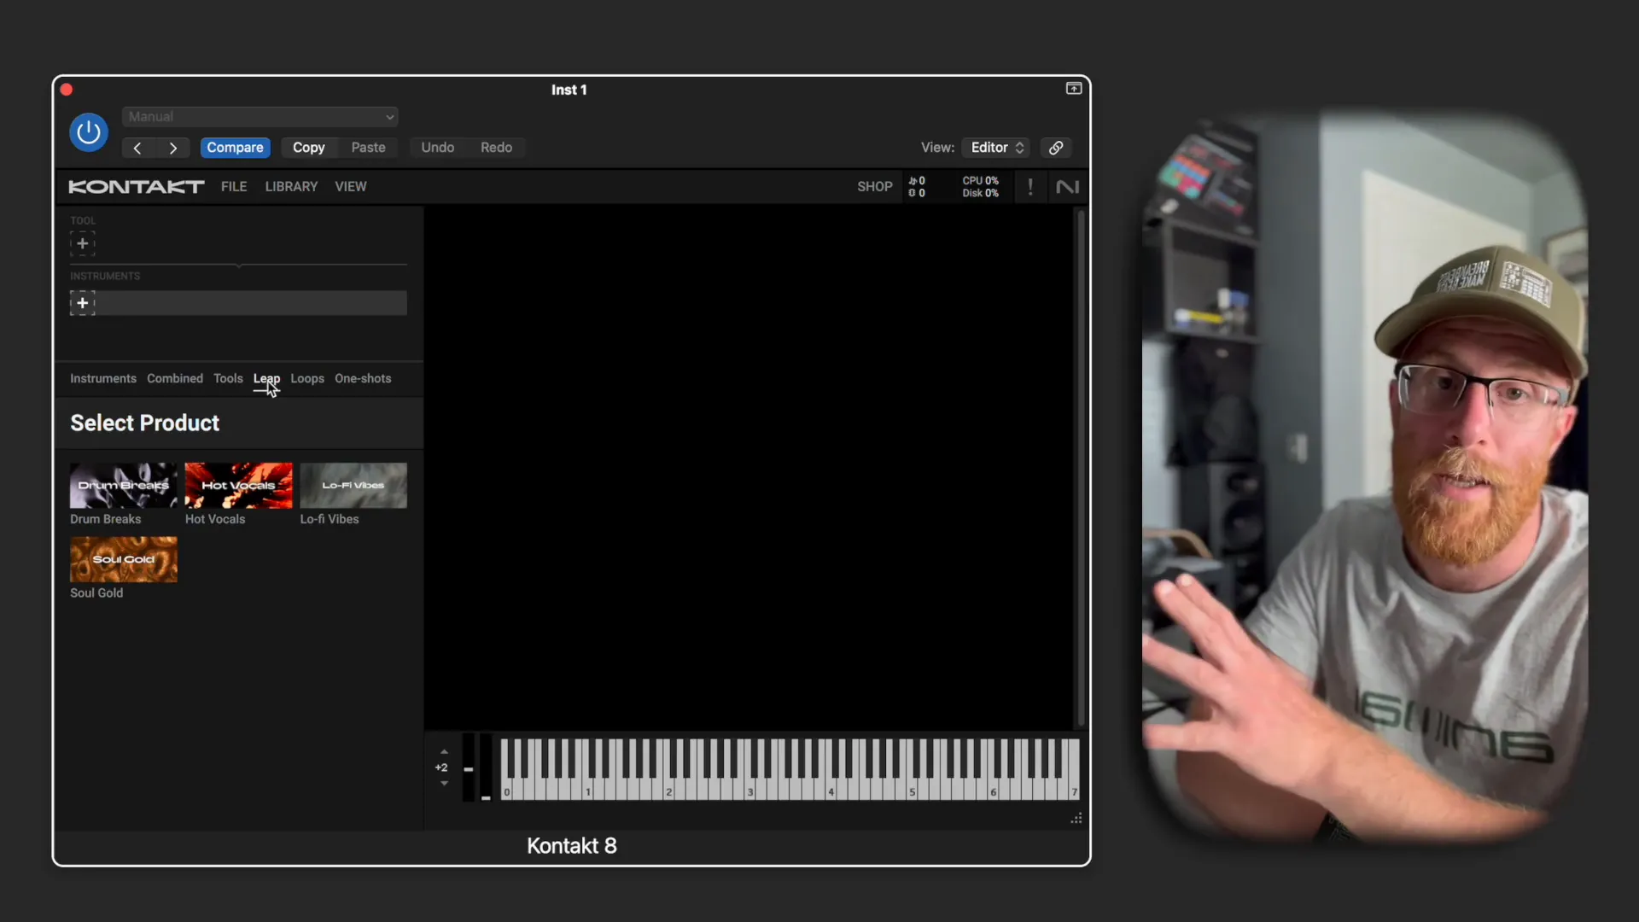Image resolution: width=1639 pixels, height=922 pixels.
Task: Click the Undo button
Action: pos(437,148)
